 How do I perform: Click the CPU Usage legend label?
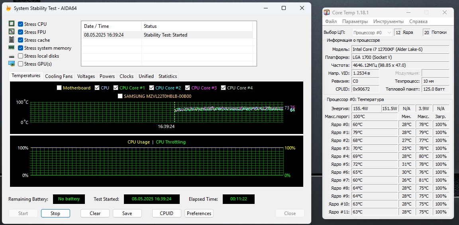[x=139, y=142]
